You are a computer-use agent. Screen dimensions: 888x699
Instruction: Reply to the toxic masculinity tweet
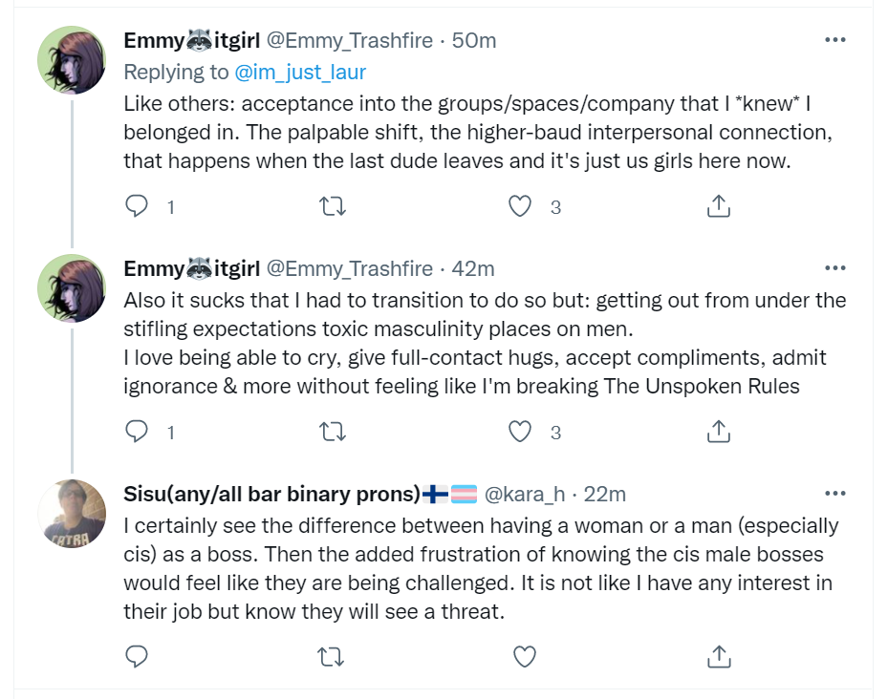(137, 432)
